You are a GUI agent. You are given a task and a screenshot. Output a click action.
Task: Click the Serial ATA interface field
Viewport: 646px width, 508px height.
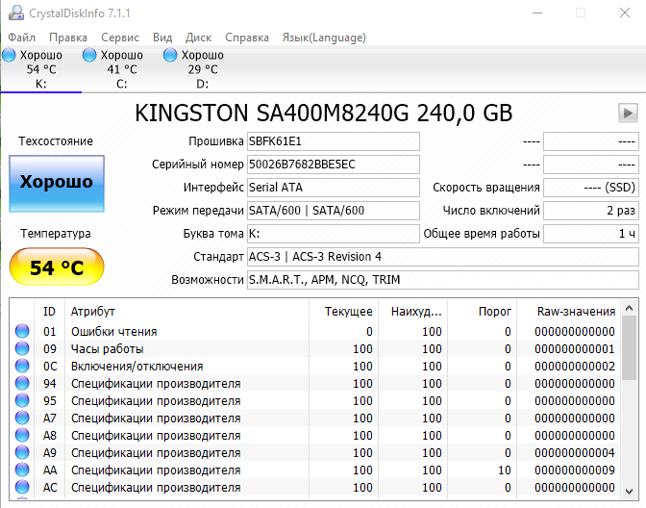334,188
